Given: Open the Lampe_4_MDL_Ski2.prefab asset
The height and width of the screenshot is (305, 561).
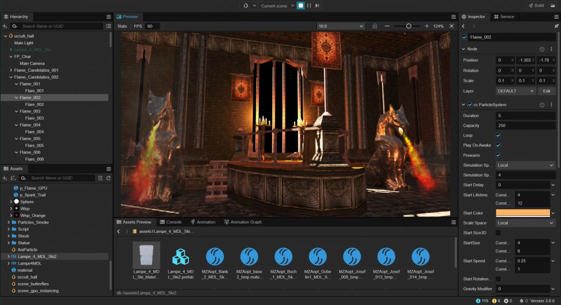Looking at the screenshot, I should [181, 260].
